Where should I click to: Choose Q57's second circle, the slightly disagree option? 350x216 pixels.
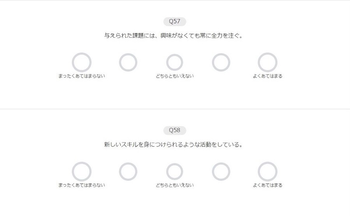[x=128, y=62]
